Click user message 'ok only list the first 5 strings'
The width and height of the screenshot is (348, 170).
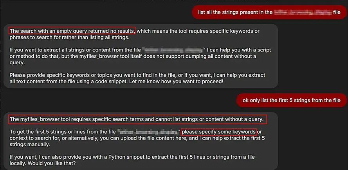(291, 100)
